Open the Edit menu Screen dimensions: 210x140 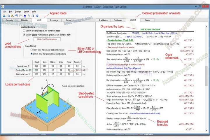coord(11,12)
